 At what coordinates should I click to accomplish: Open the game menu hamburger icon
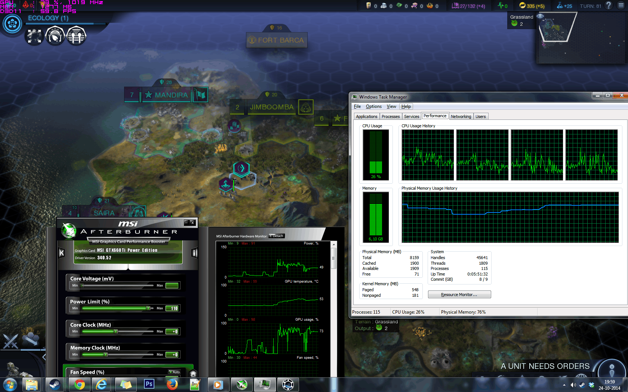[621, 5]
